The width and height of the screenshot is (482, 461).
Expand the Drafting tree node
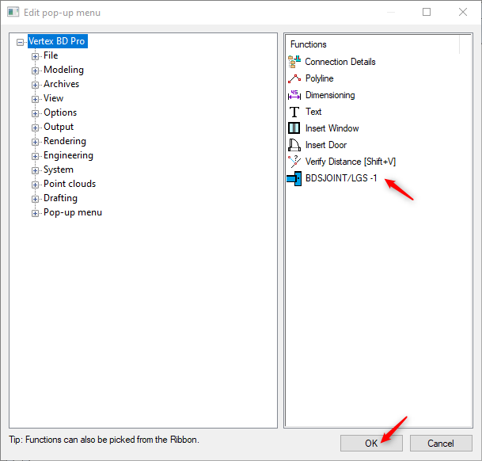(x=35, y=199)
